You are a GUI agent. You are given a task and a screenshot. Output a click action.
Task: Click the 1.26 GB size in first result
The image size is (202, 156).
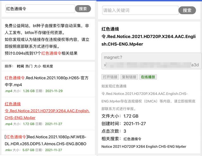29,91
